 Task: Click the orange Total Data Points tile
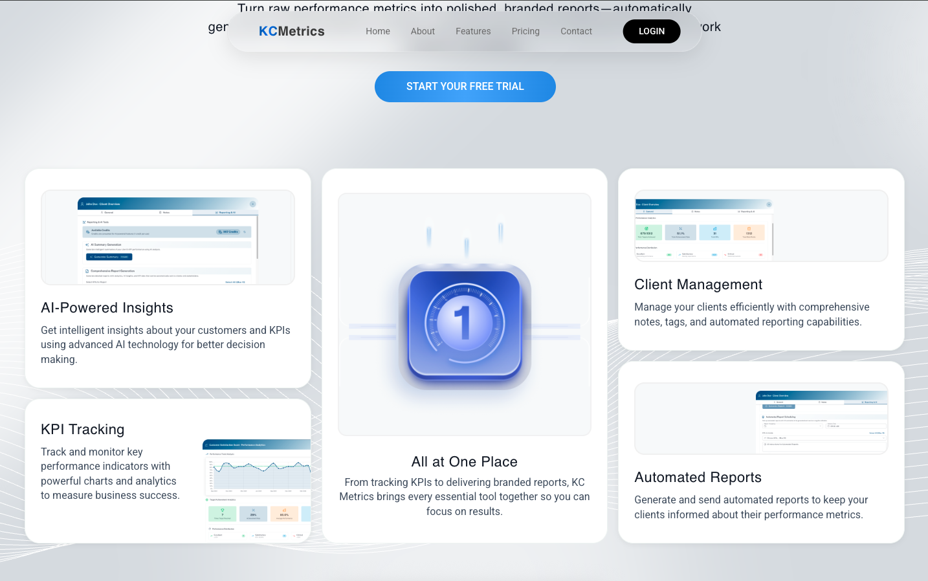tap(749, 232)
